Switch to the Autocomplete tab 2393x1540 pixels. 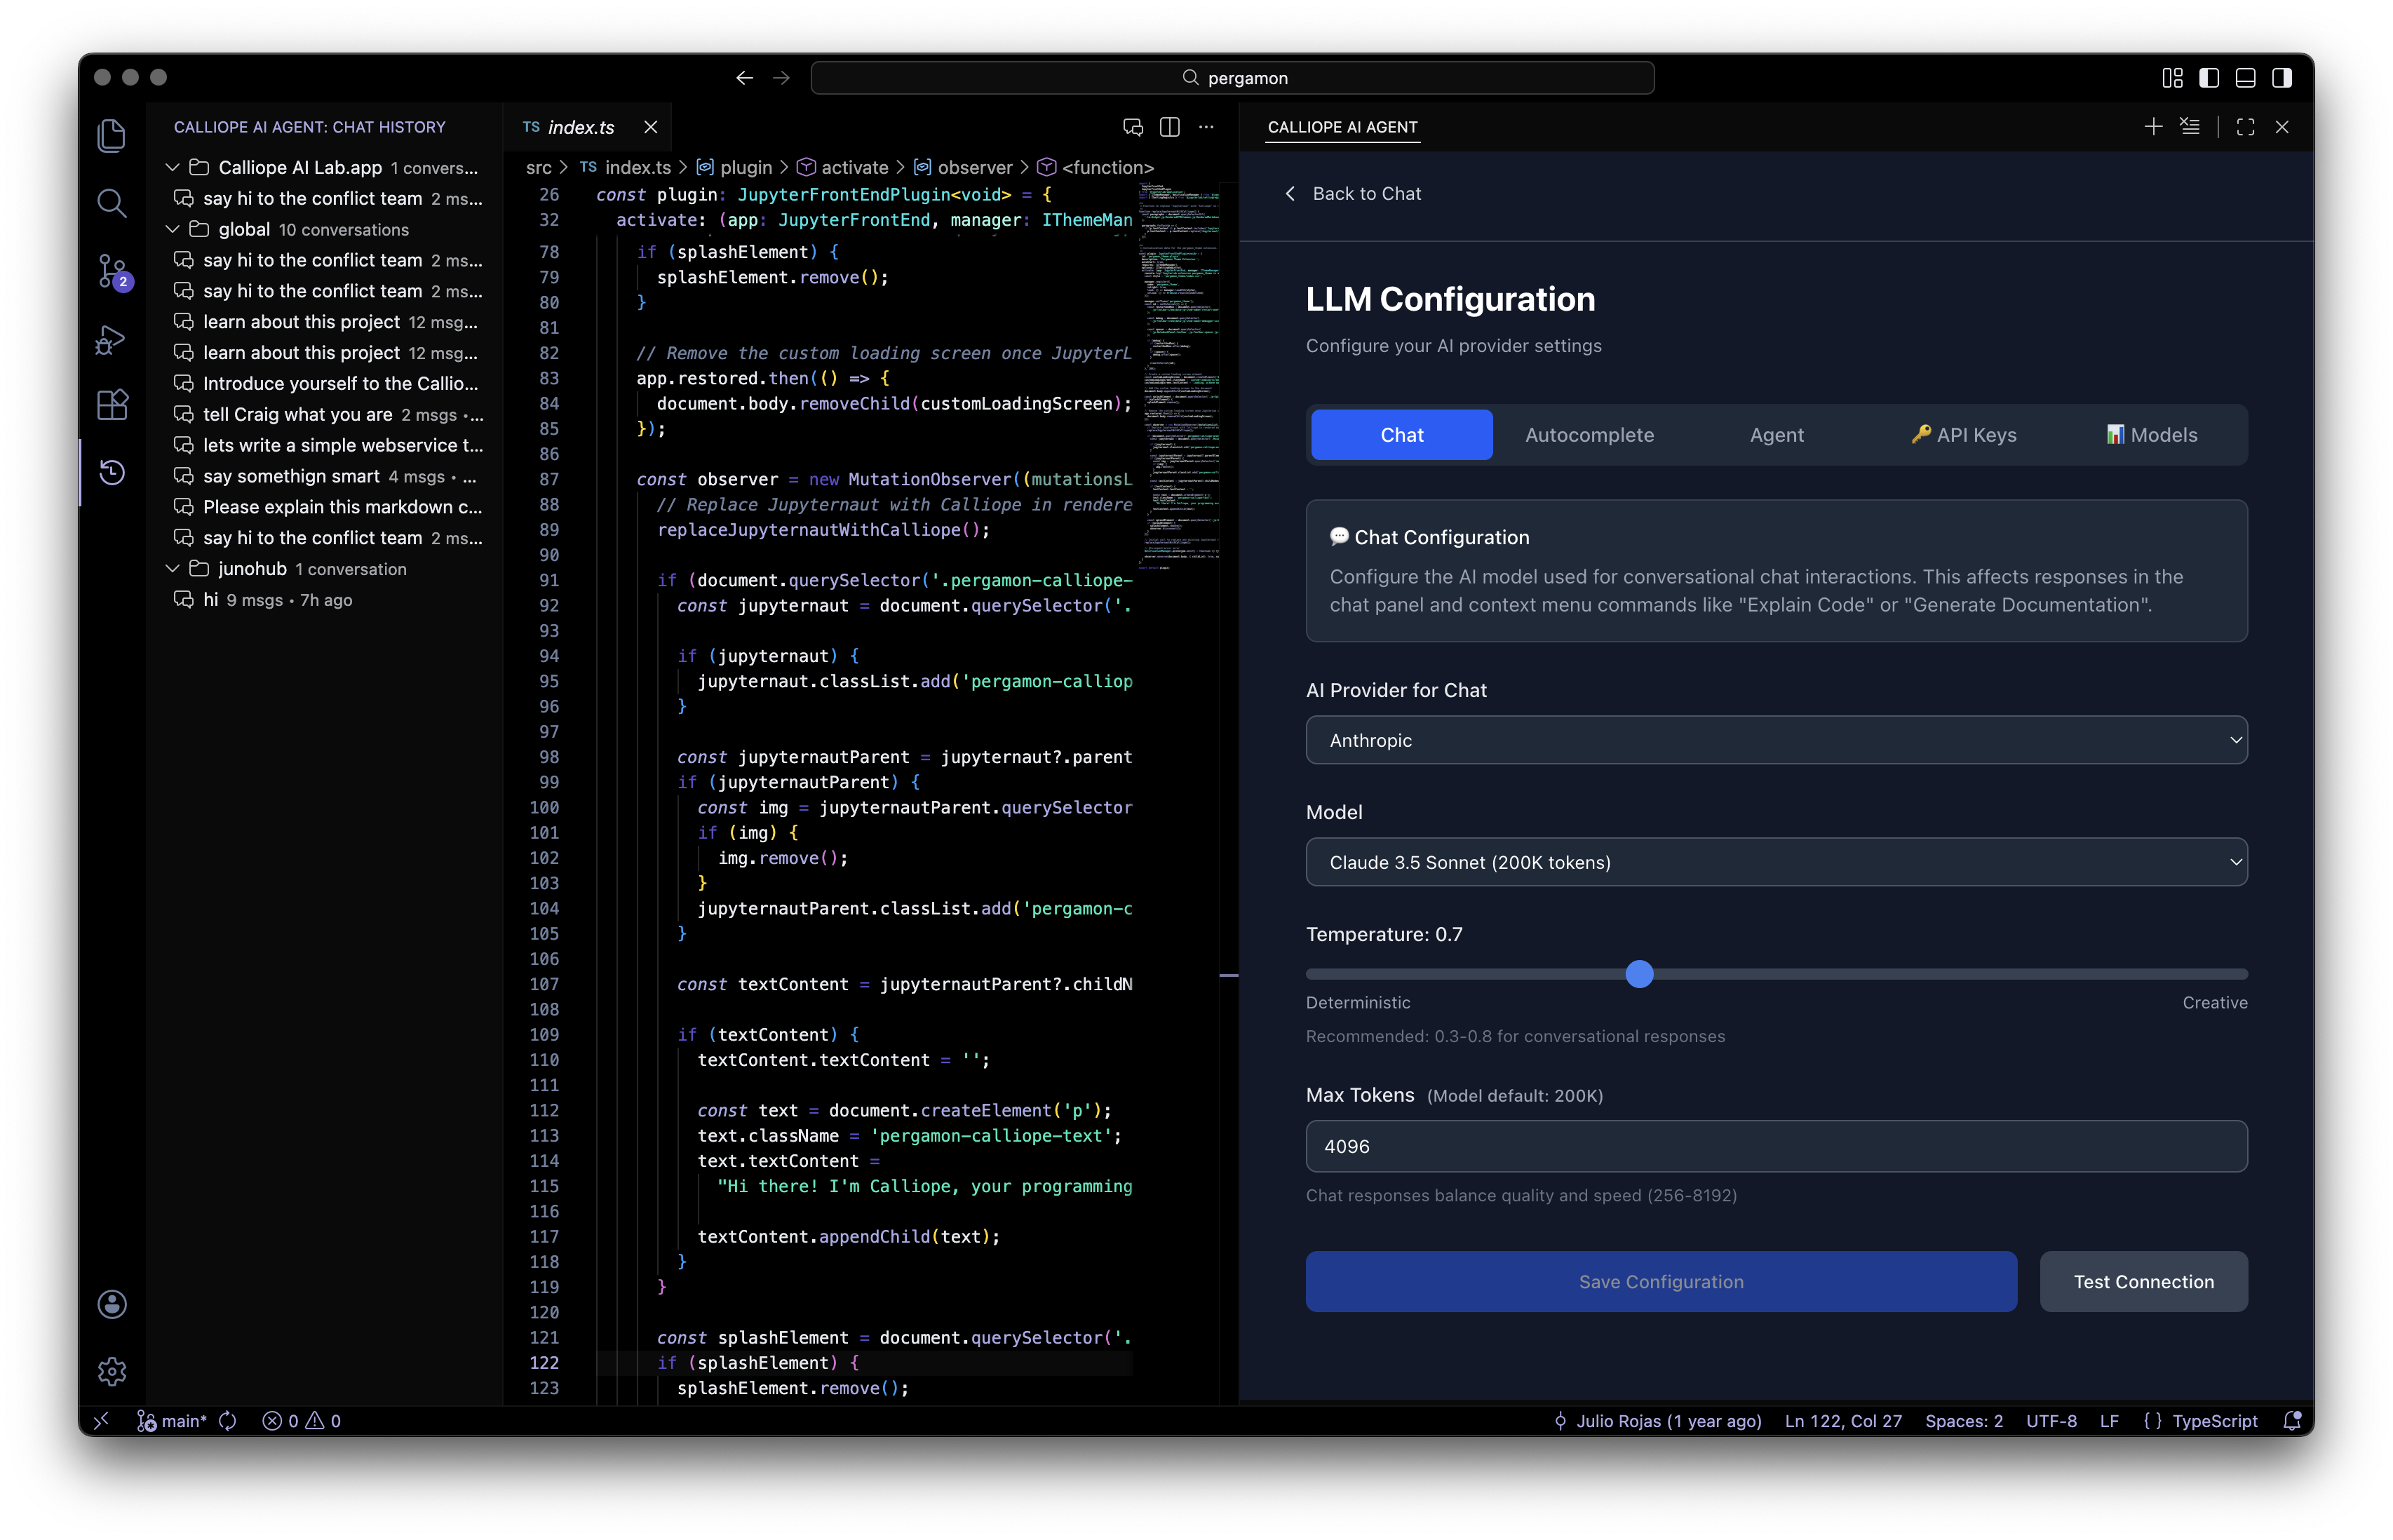click(1589, 435)
